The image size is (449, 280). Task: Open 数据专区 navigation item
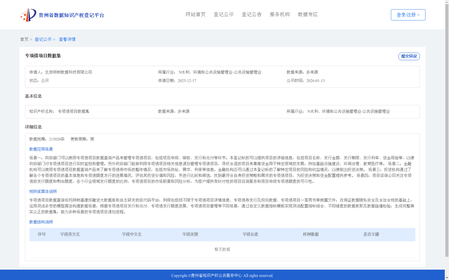point(308,14)
